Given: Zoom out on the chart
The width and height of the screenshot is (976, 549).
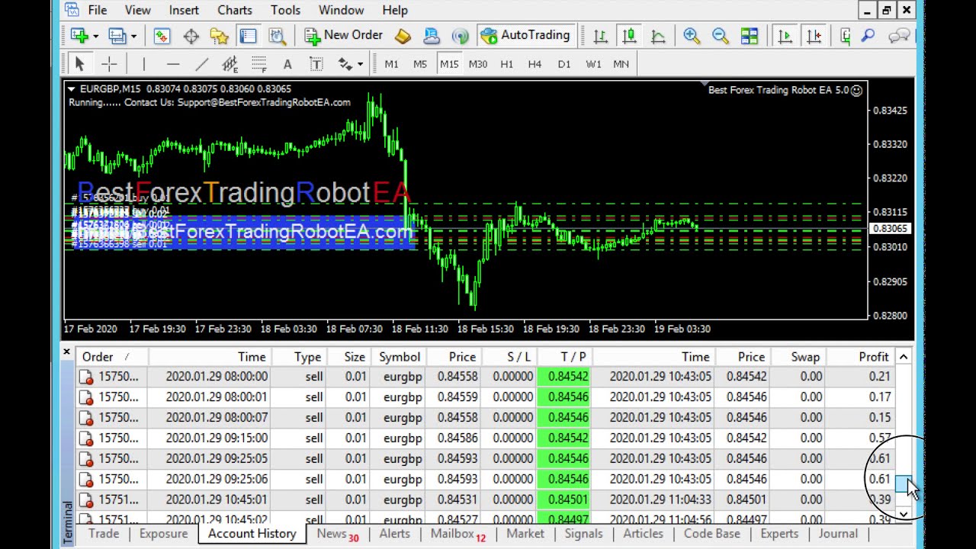Looking at the screenshot, I should tap(721, 35).
